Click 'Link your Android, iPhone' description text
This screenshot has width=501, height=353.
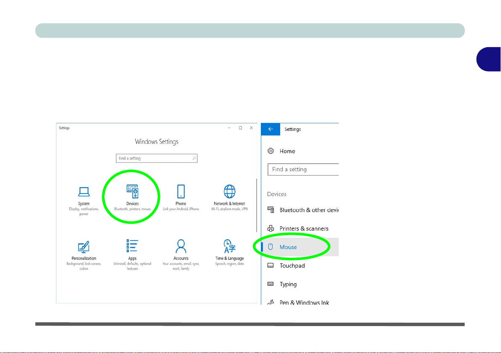pos(181,209)
